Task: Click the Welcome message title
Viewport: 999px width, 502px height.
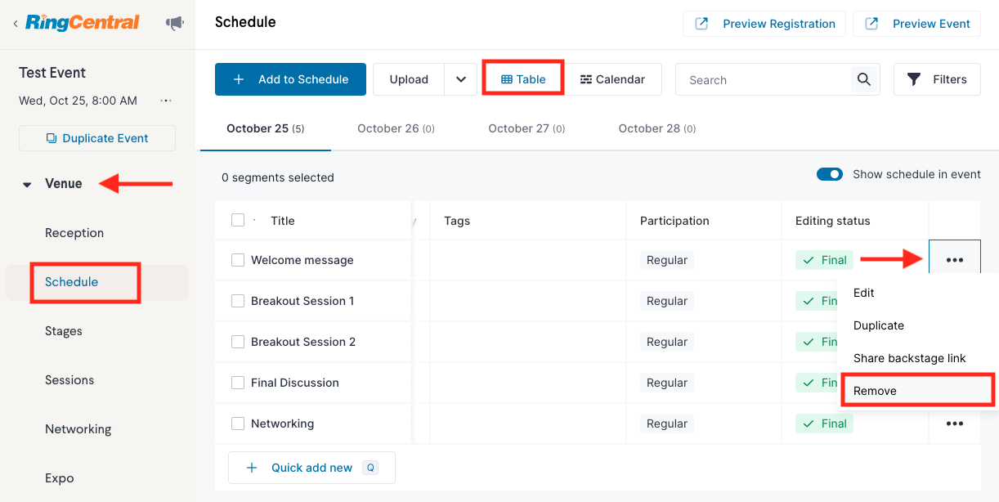Action: tap(302, 260)
